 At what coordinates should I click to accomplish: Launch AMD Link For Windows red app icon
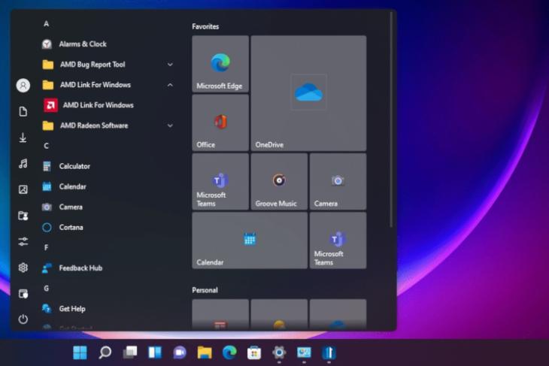51,105
